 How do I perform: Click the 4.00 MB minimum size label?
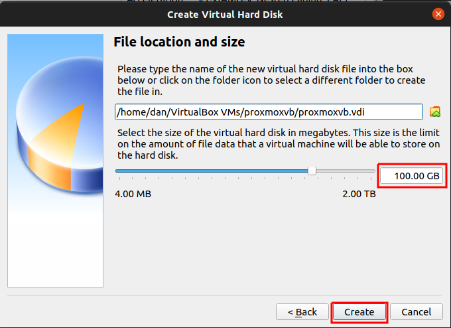[x=133, y=194]
